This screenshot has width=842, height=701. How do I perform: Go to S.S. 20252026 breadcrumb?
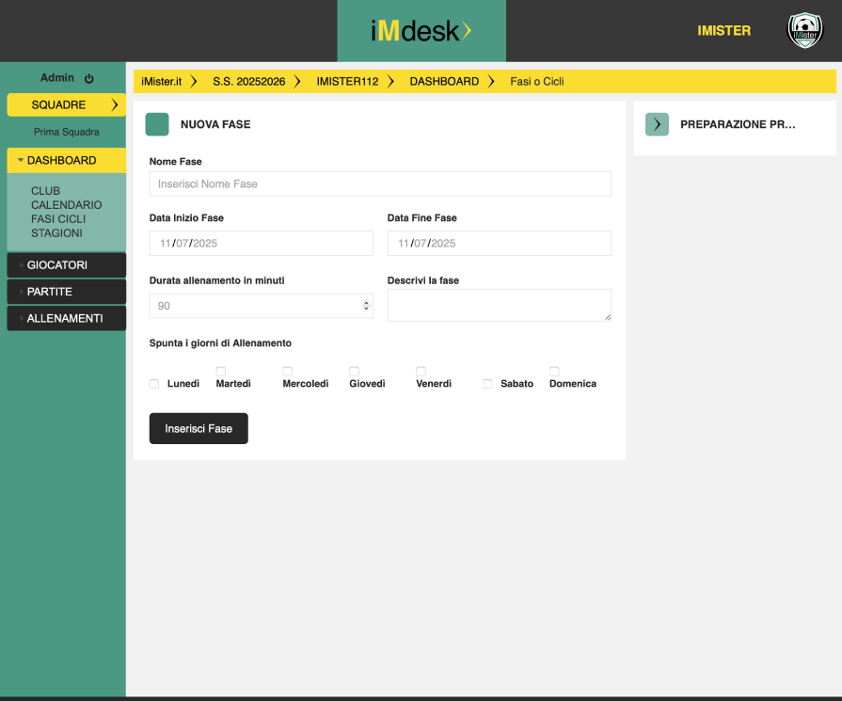pos(248,82)
